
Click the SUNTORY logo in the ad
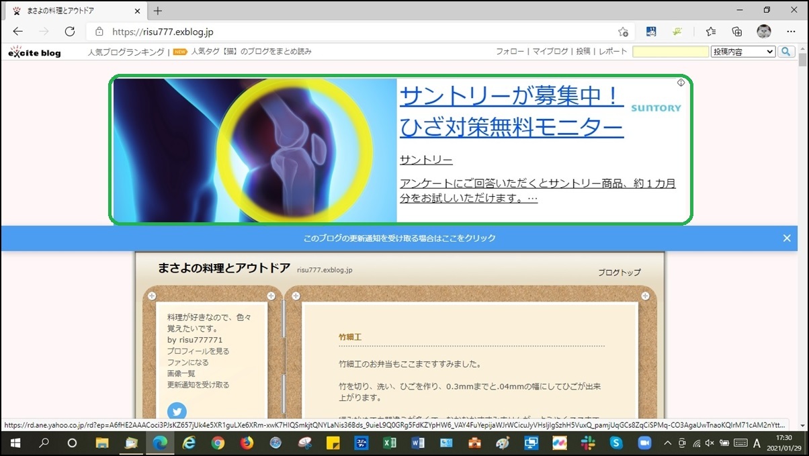pos(656,107)
